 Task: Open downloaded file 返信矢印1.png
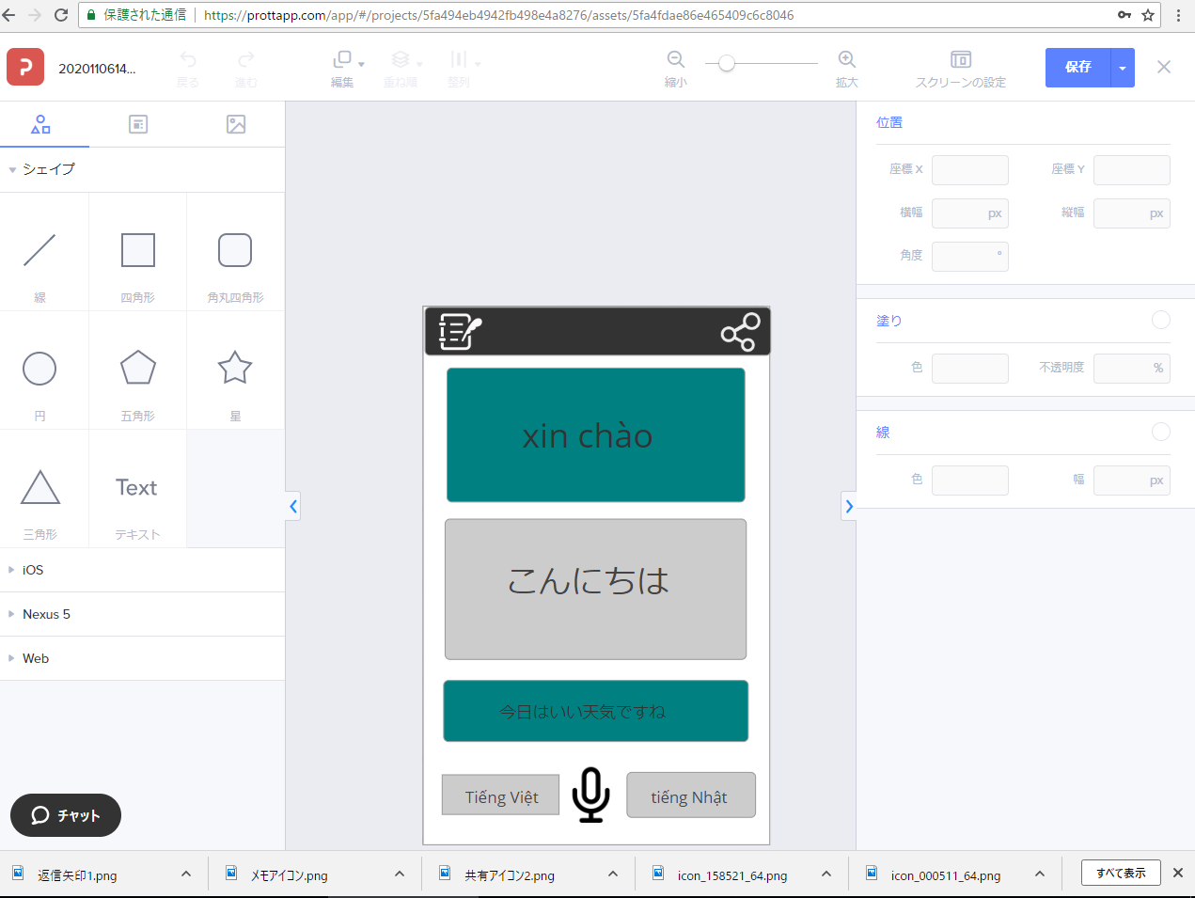click(77, 875)
